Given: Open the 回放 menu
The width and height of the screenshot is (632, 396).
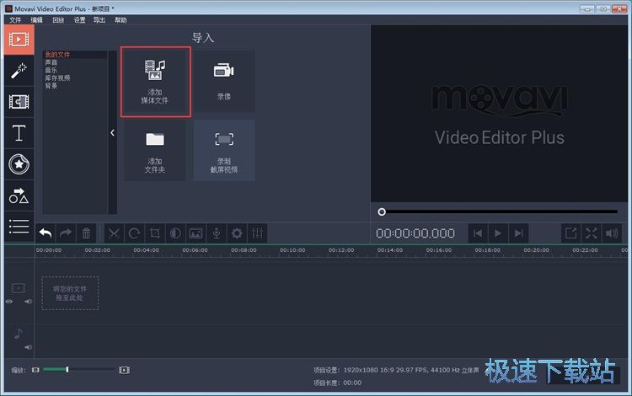Looking at the screenshot, I should pyautogui.click(x=58, y=19).
